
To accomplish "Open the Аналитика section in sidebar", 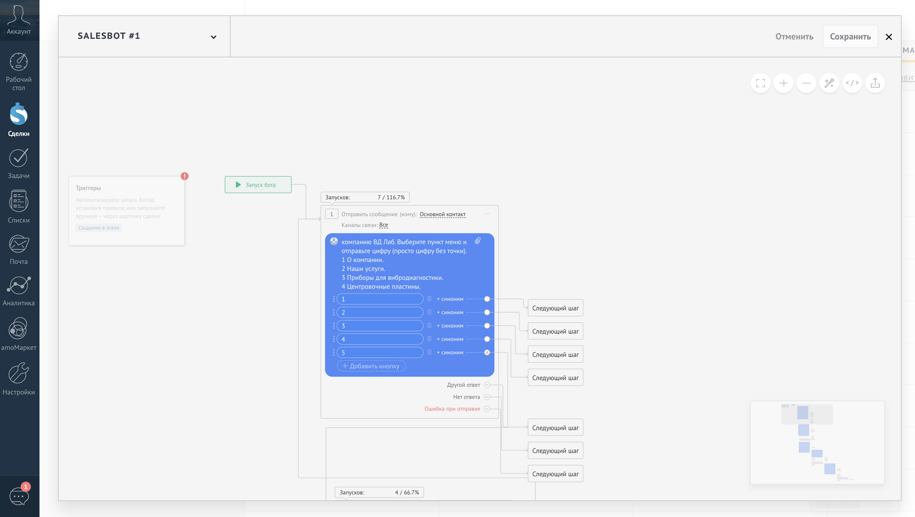I will click(19, 291).
